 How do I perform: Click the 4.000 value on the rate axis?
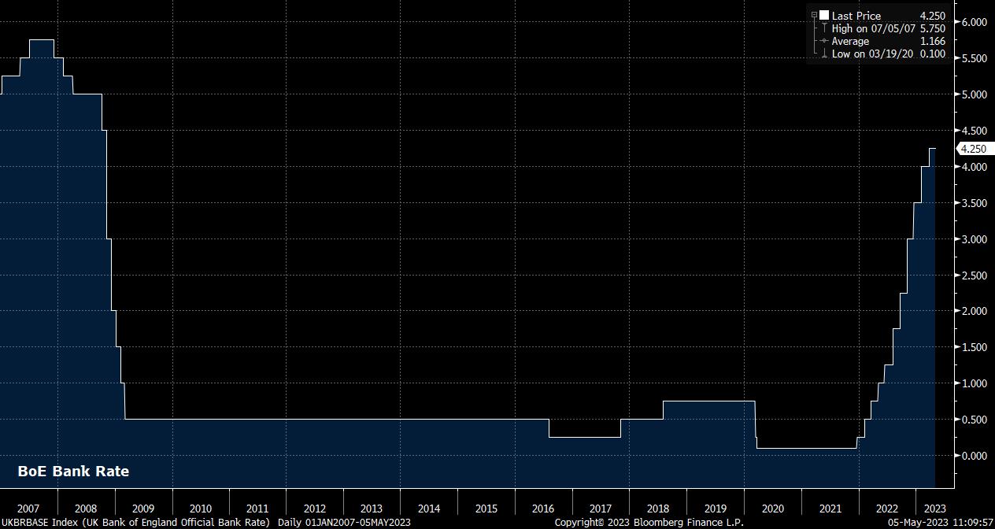[975, 167]
